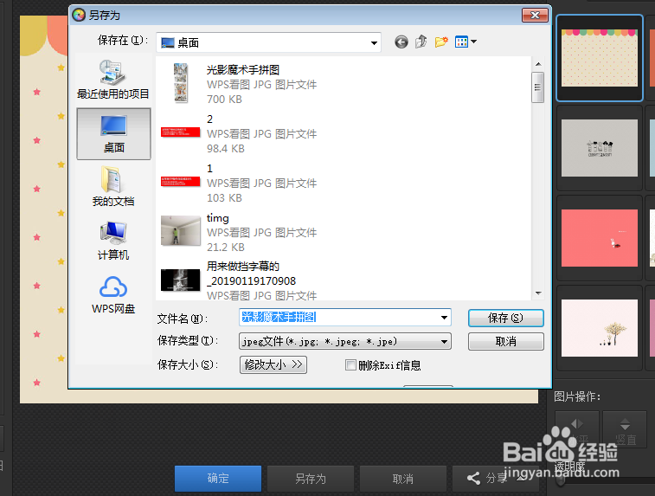The image size is (655, 496).
Task: Expand the 保存在 location dropdown
Action: click(374, 42)
